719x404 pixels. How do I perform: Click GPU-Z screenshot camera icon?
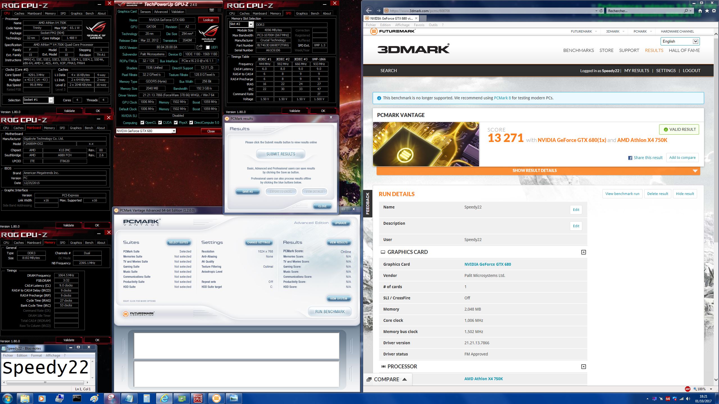click(x=212, y=10)
